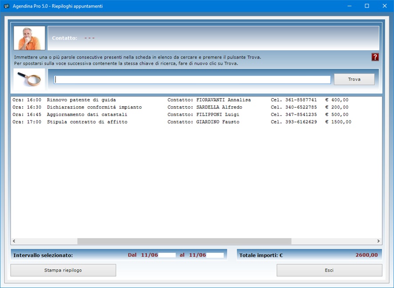Click the al 11/06 end date

pyautogui.click(x=193, y=255)
